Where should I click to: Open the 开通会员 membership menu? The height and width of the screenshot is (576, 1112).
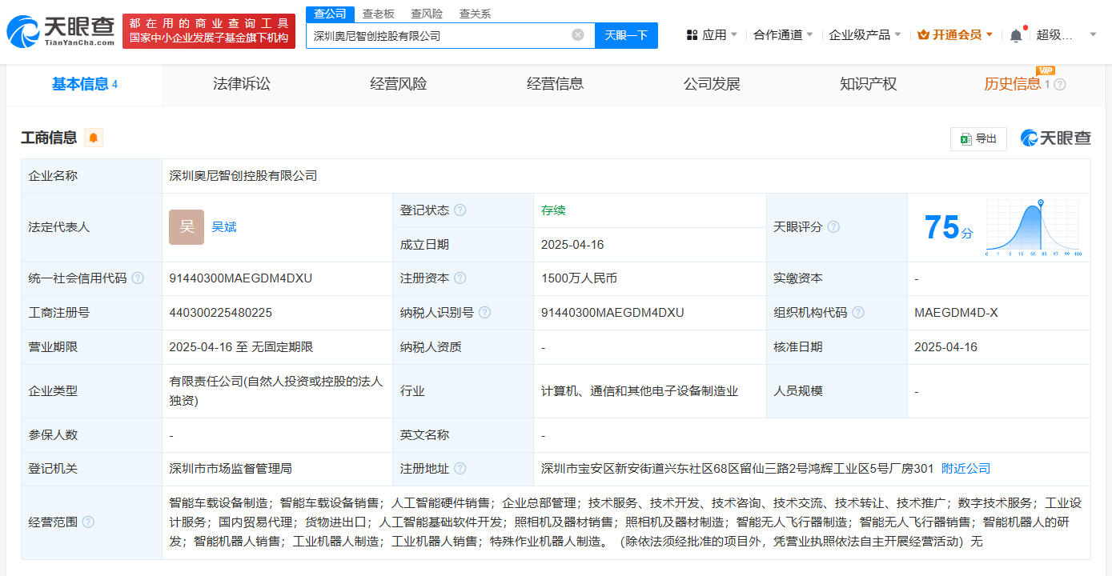956,35
